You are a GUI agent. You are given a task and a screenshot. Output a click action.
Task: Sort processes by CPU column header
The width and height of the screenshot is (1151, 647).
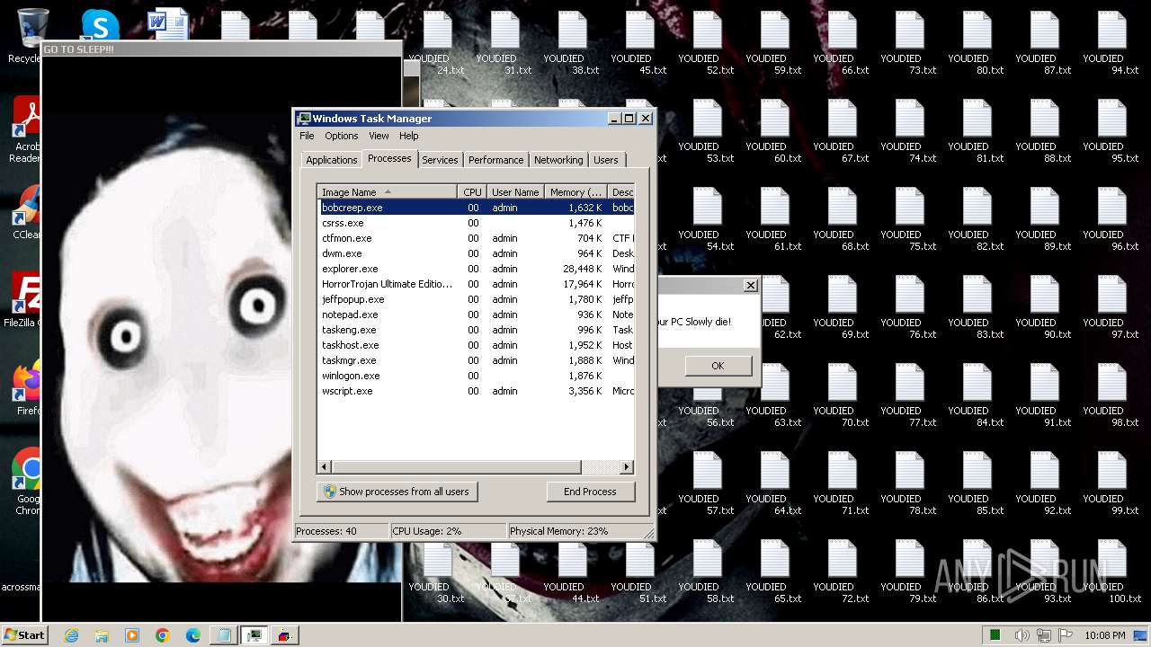coord(473,192)
